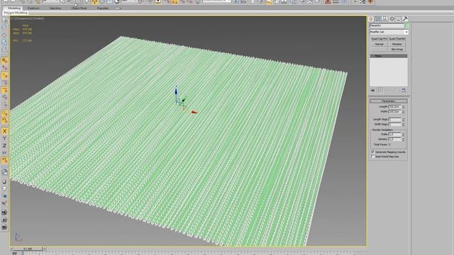This screenshot has width=454, height=255.
Task: Click the Length value field
Action: pos(394,107)
